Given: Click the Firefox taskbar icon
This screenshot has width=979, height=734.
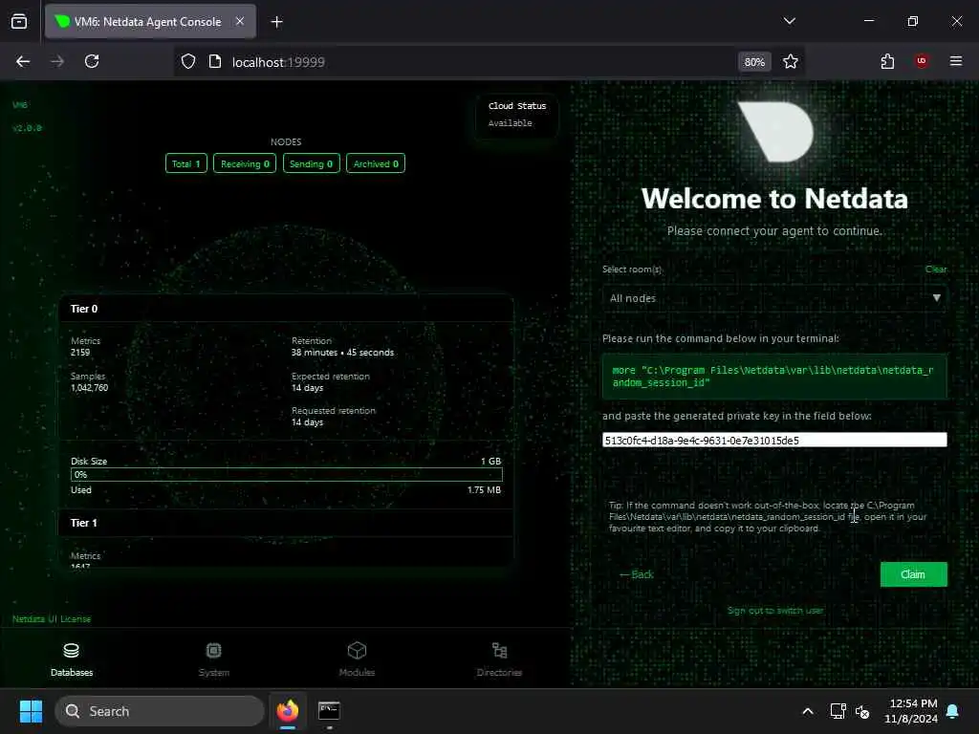Looking at the screenshot, I should click(287, 711).
